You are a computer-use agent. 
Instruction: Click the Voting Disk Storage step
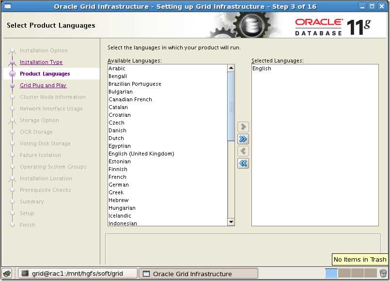click(x=45, y=143)
